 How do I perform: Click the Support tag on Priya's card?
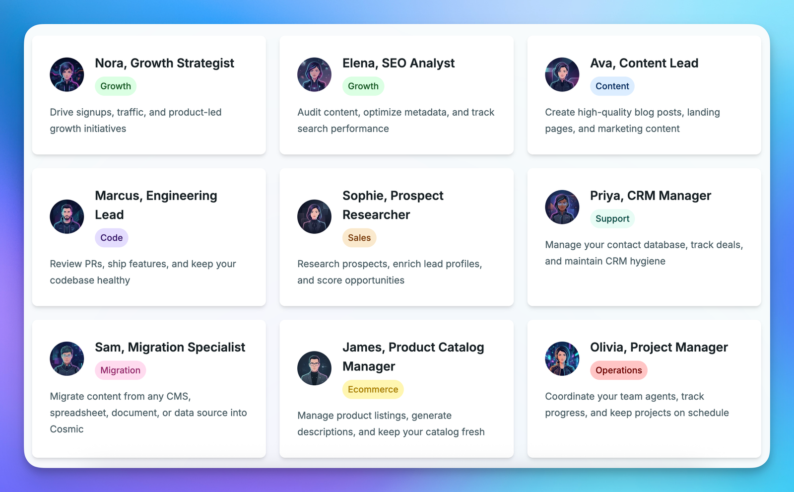[612, 218]
